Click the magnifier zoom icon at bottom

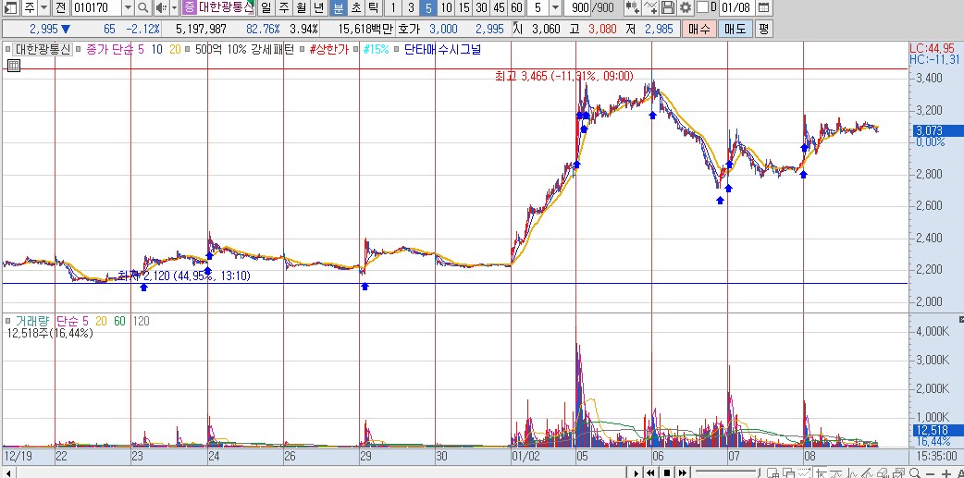coord(915,473)
